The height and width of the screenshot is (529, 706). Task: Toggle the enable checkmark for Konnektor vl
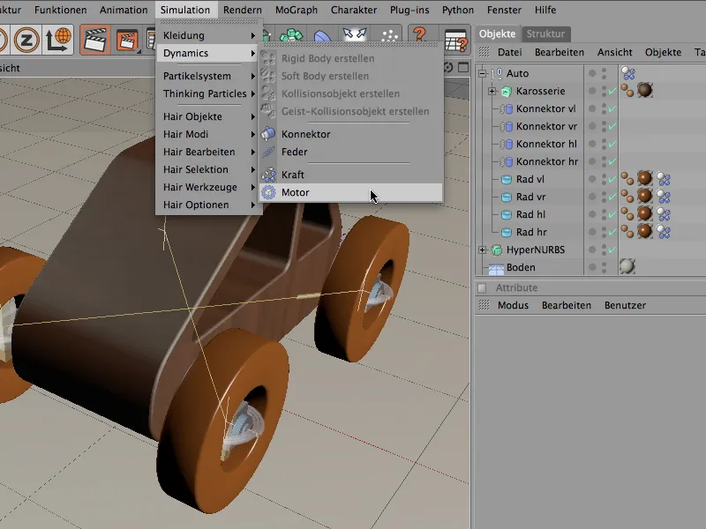tap(612, 109)
